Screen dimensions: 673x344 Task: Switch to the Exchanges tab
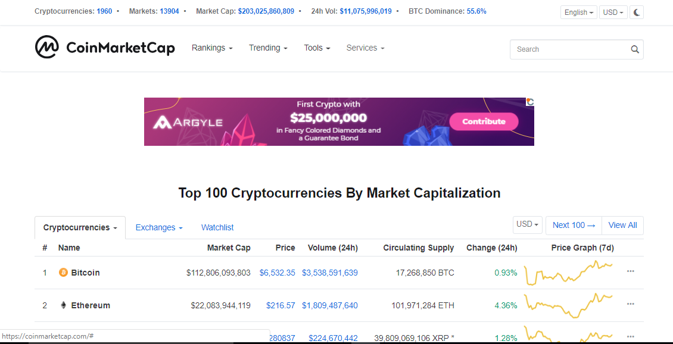159,228
